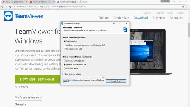The image size is (190, 107).
Task: Click the Contact link in top bar
Action: click(x=160, y=13)
